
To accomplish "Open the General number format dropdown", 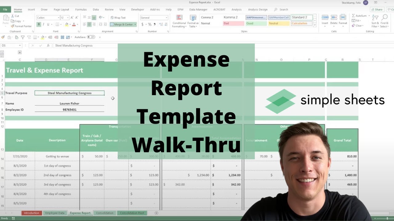I will [167, 18].
